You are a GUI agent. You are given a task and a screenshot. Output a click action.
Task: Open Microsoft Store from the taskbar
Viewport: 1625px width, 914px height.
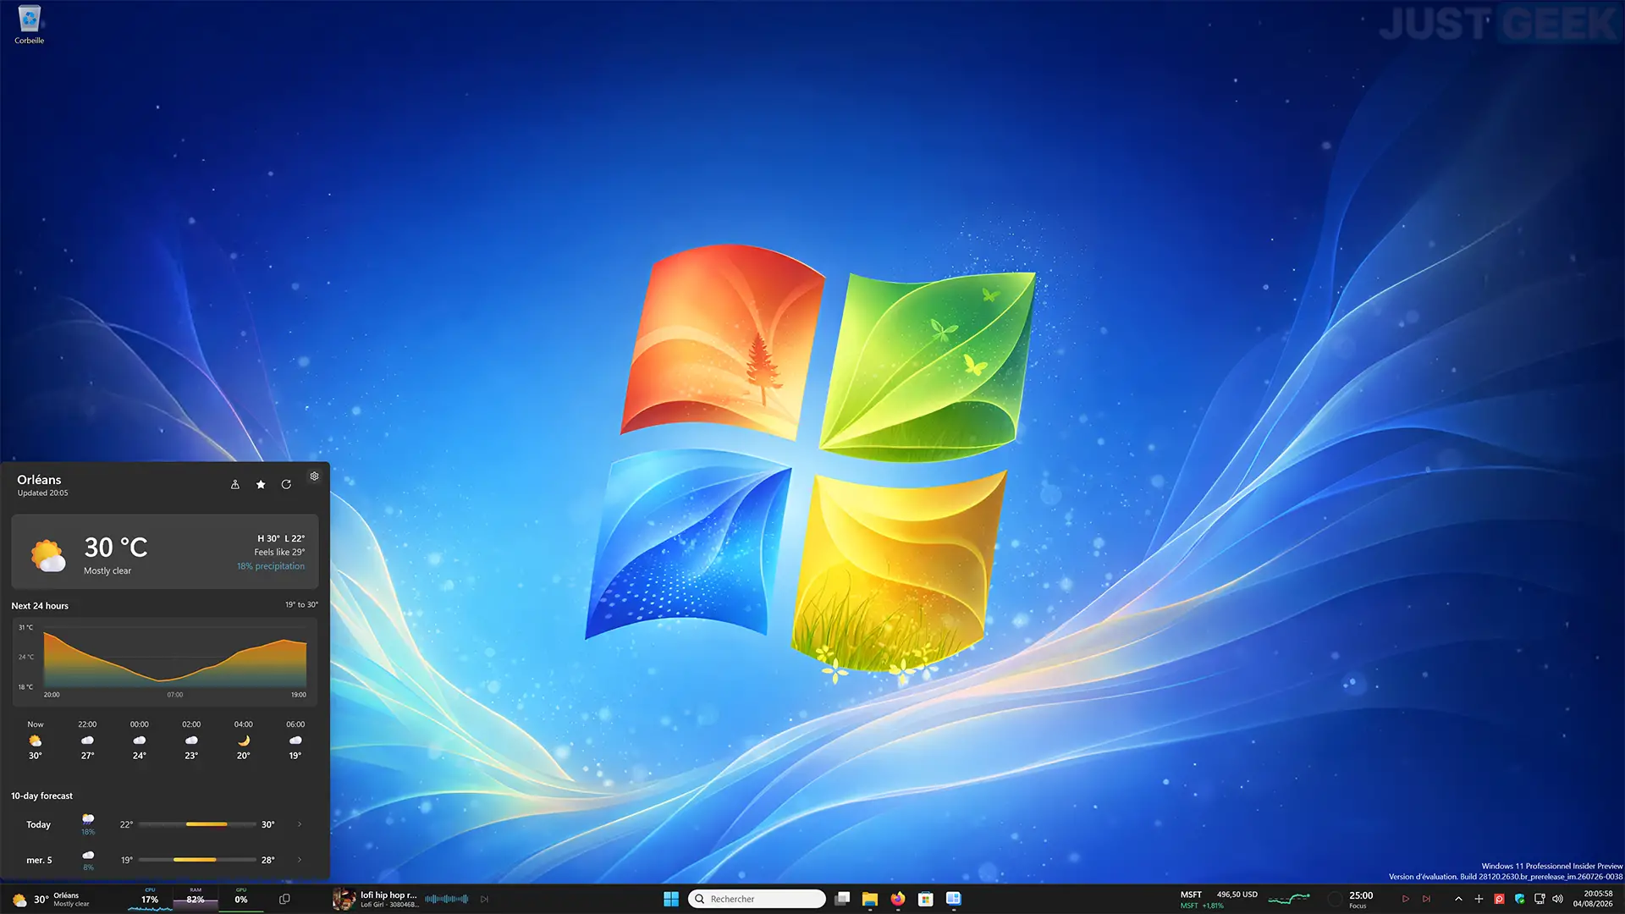926,899
